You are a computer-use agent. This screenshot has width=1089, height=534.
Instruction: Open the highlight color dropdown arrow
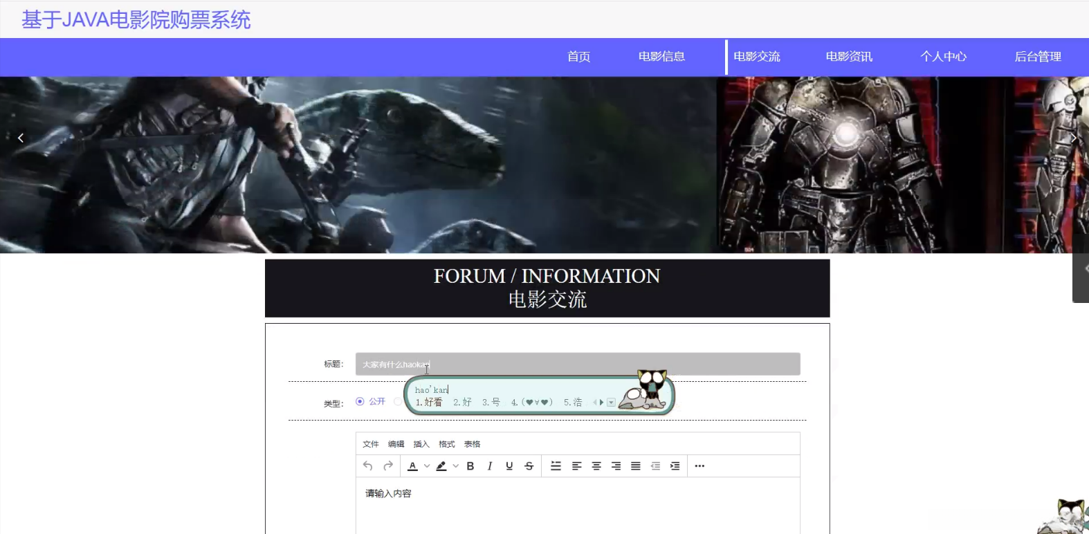[456, 466]
